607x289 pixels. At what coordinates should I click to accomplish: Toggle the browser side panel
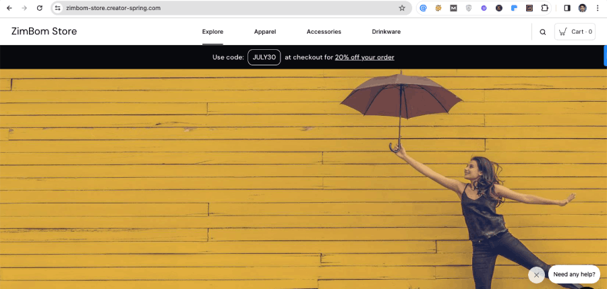567,8
